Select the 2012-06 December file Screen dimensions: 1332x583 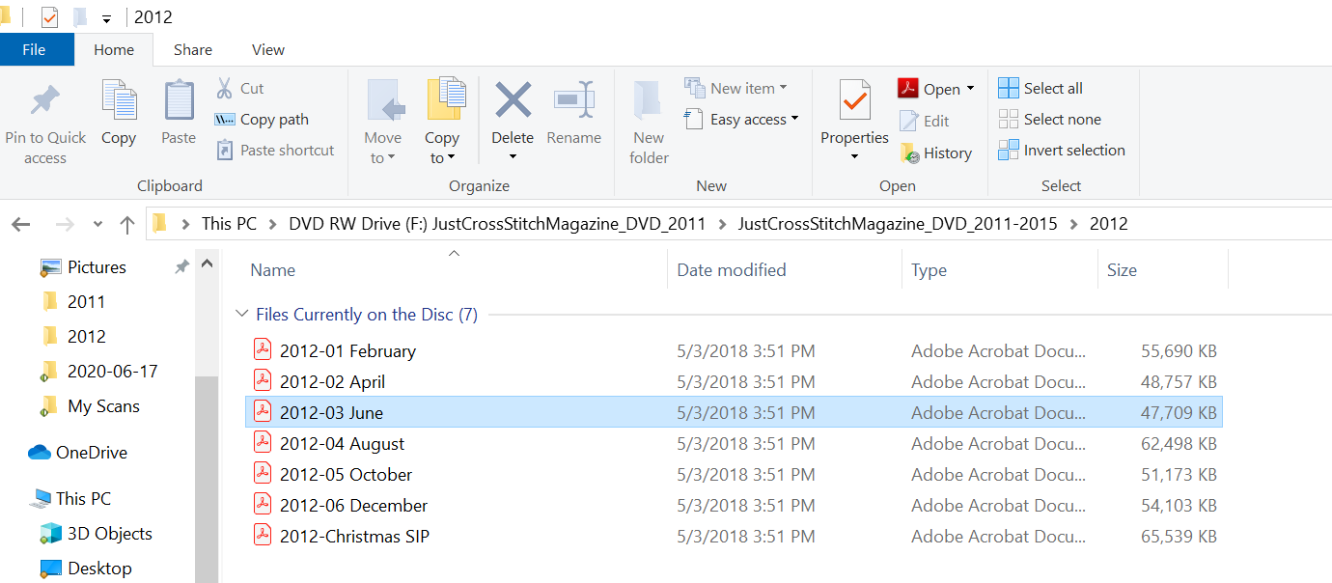click(x=734, y=506)
